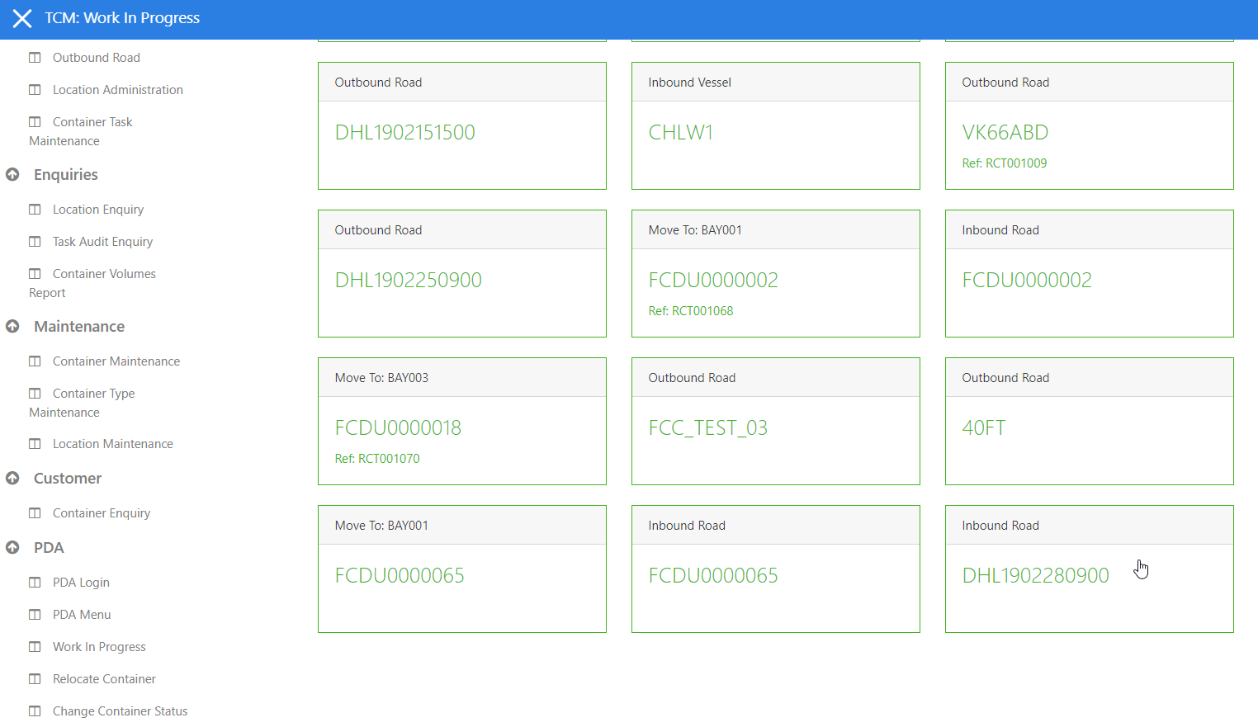Close the navigation menu with X icon
Screen dimensions: 1258x727
point(22,18)
